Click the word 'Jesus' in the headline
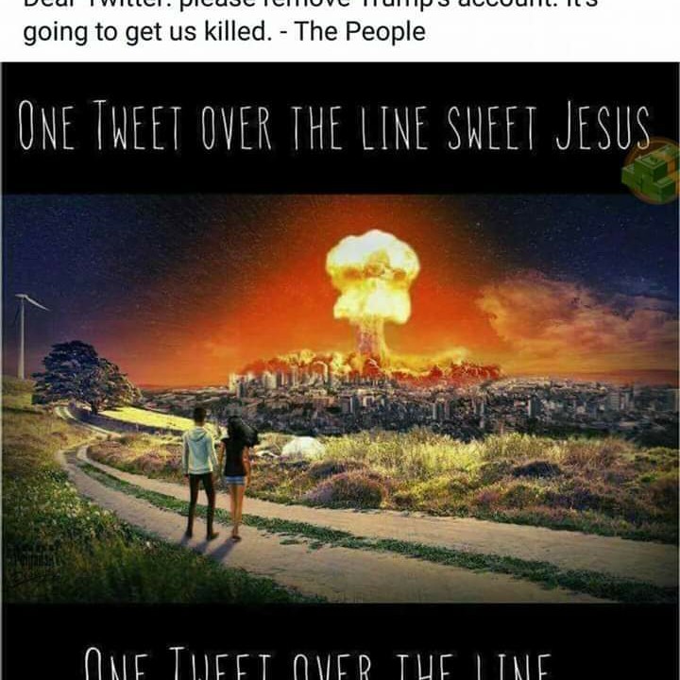This screenshot has height=680, width=680. 603,126
